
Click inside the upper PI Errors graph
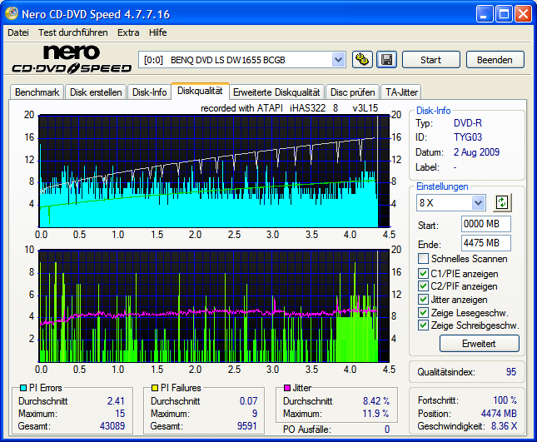[x=214, y=171]
